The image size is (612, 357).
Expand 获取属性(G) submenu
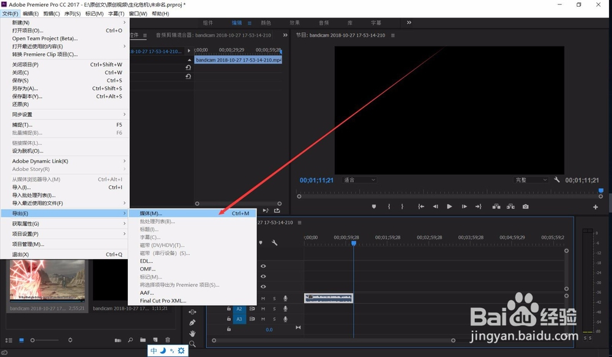point(65,224)
